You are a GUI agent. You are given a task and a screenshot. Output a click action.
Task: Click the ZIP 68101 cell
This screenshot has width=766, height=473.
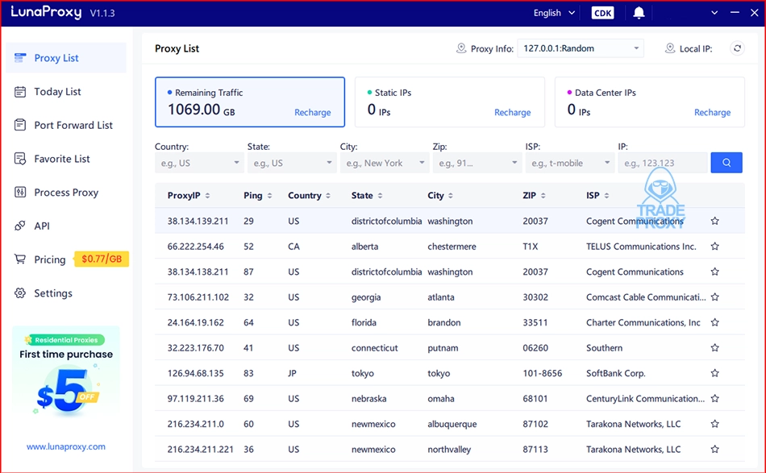[535, 399]
